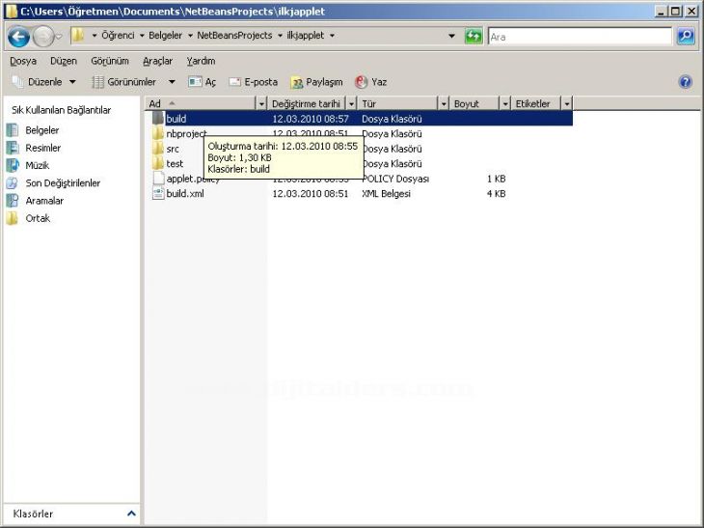Select the test folder icon

coord(158,163)
